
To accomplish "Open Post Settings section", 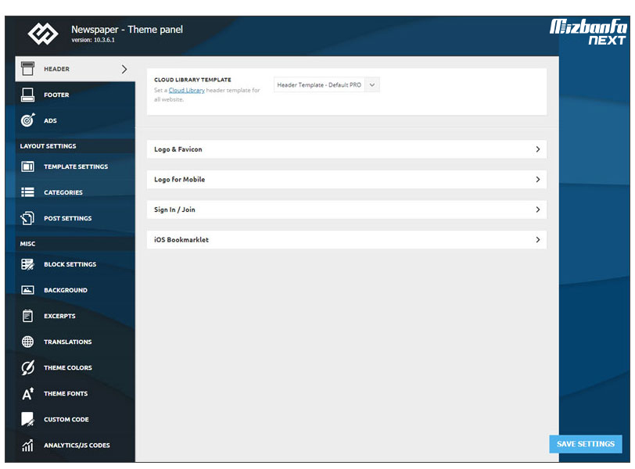I will pyautogui.click(x=75, y=218).
